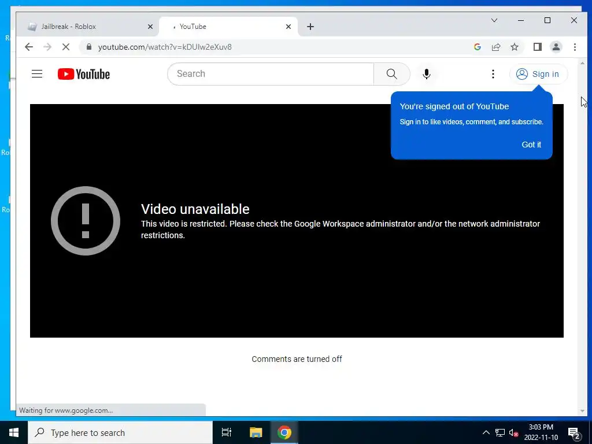Open the YouTube hamburger guide menu
This screenshot has height=444, width=592.
click(x=37, y=74)
